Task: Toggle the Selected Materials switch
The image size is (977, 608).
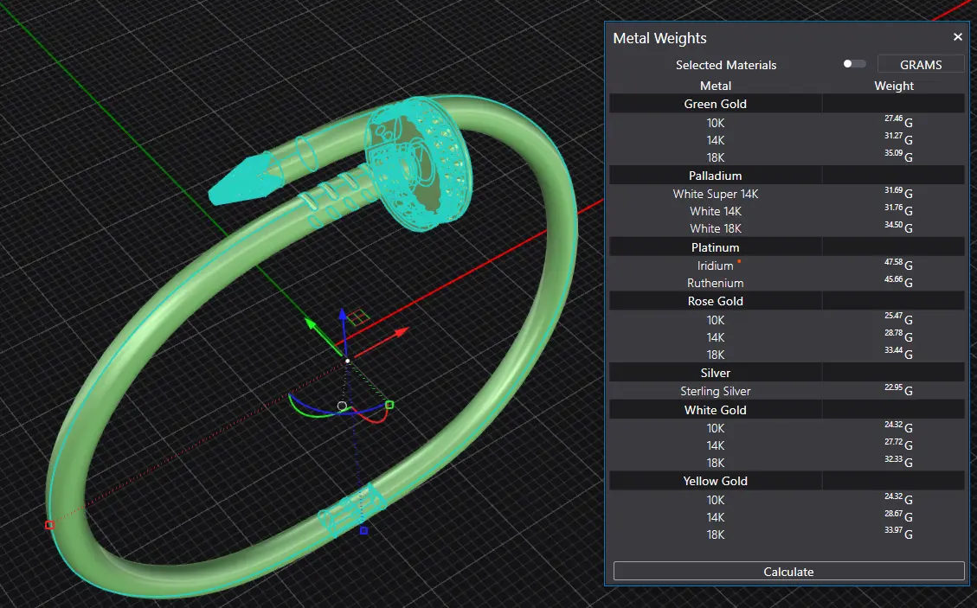Action: point(853,64)
